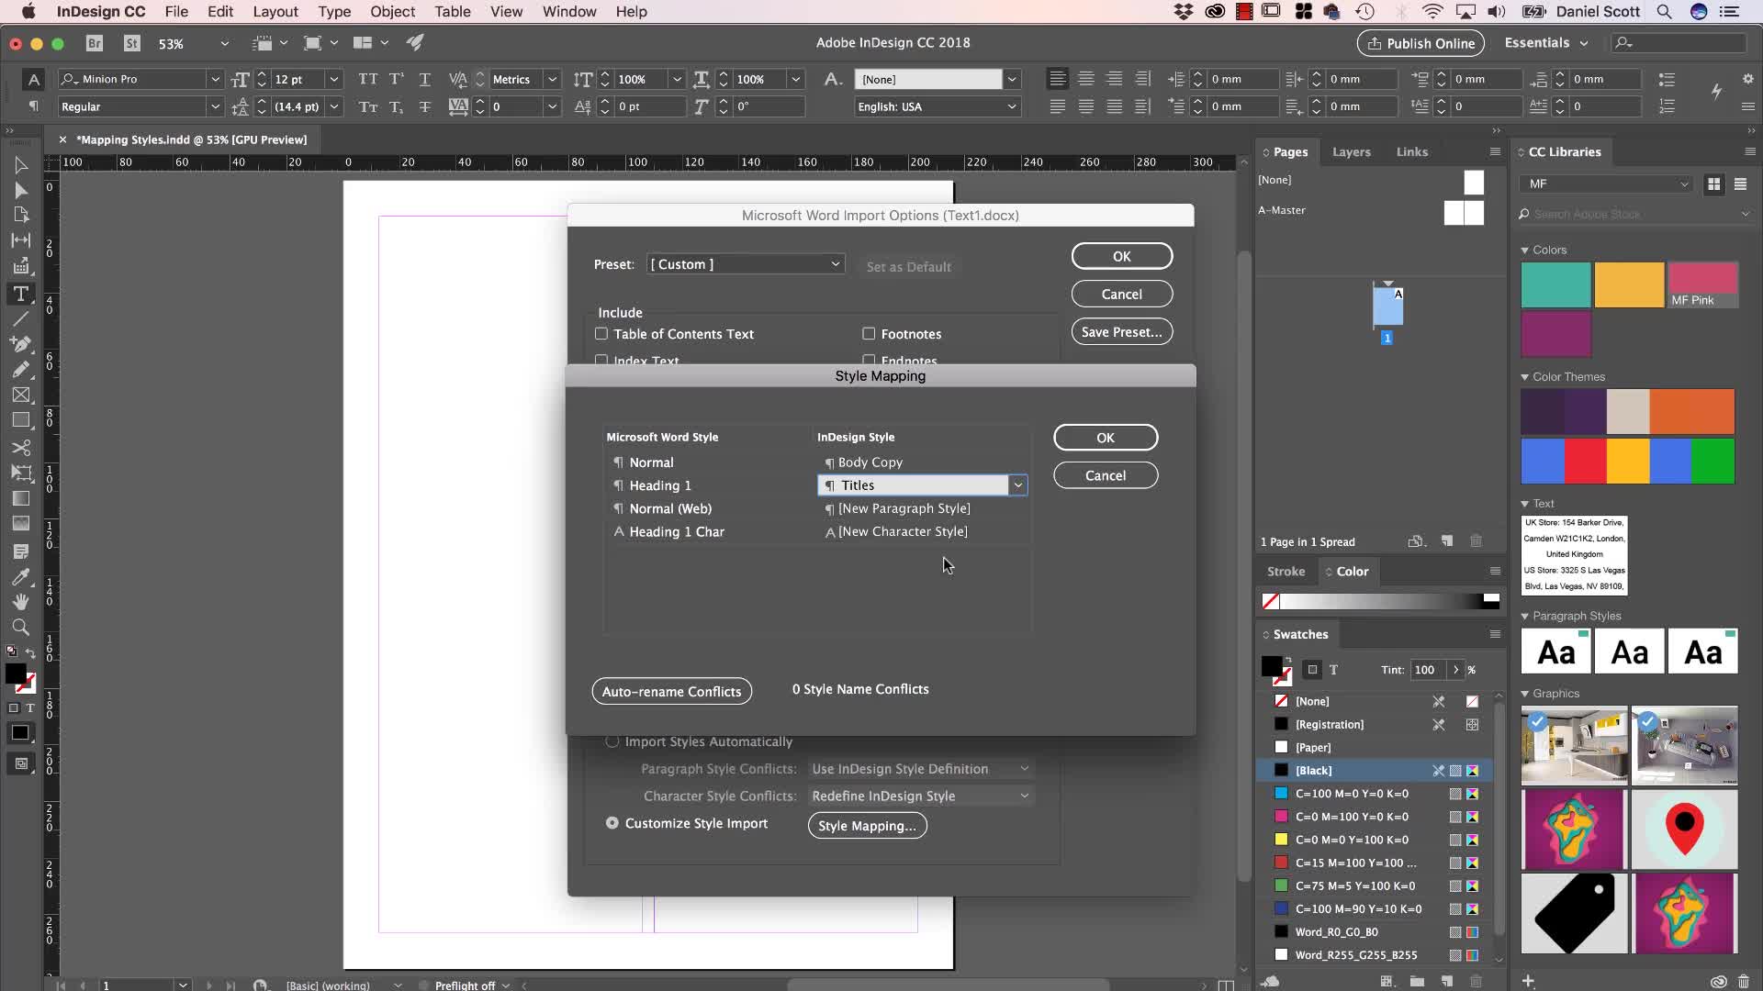Select the Gap tool
Viewport: 1763px width, 991px height.
tap(20, 239)
